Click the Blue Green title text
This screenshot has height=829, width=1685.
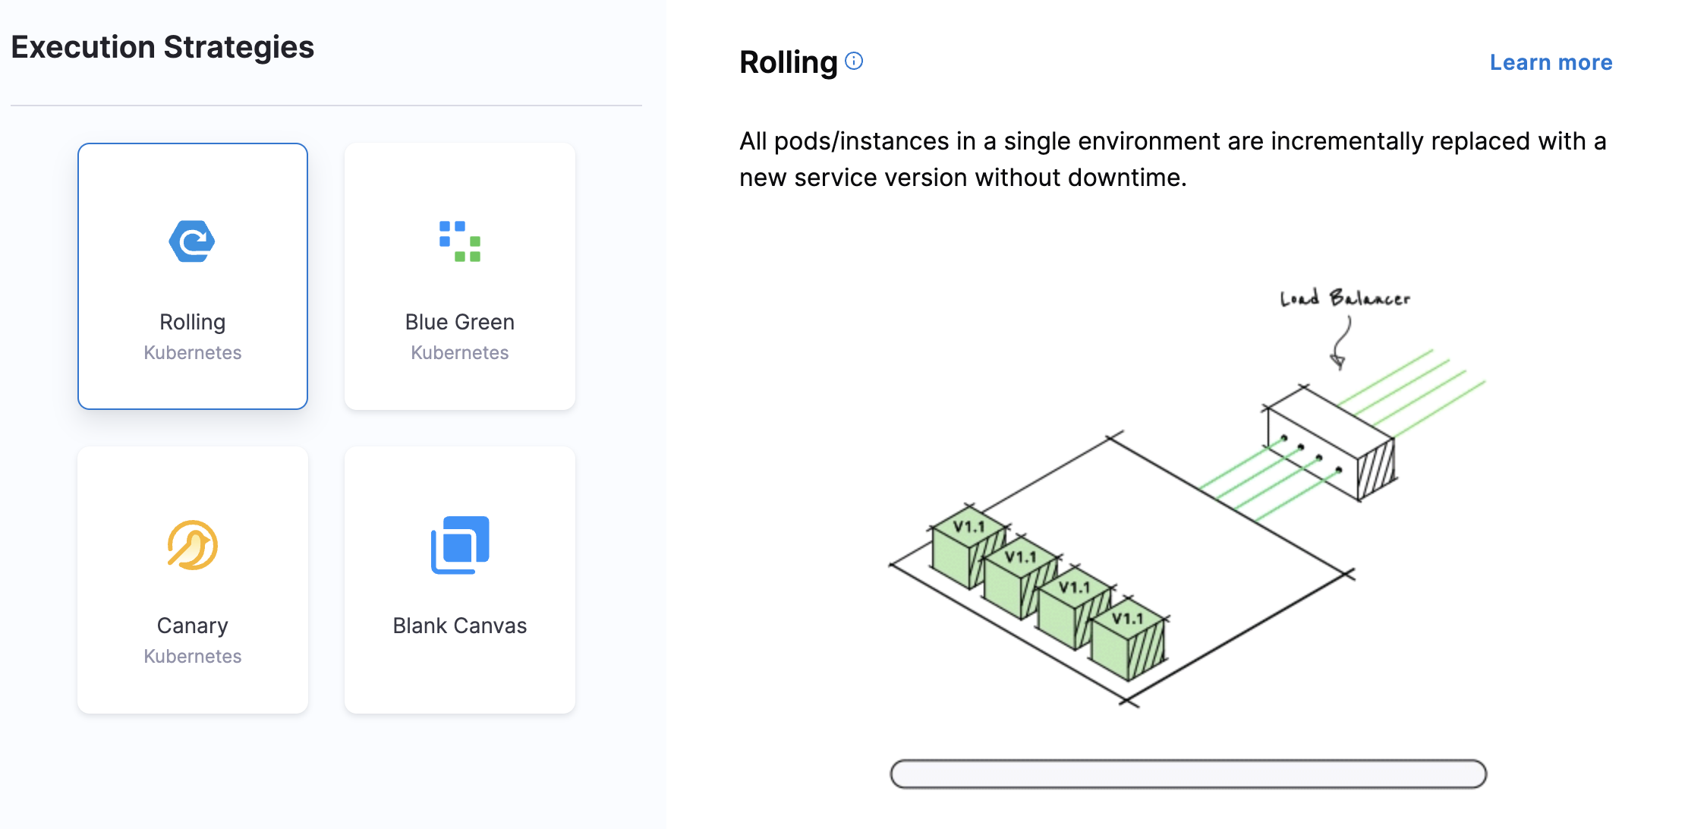[459, 322]
